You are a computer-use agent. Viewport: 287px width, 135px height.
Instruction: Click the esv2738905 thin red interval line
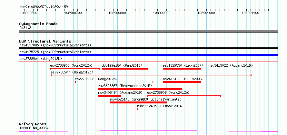pyautogui.click(x=75, y=69)
